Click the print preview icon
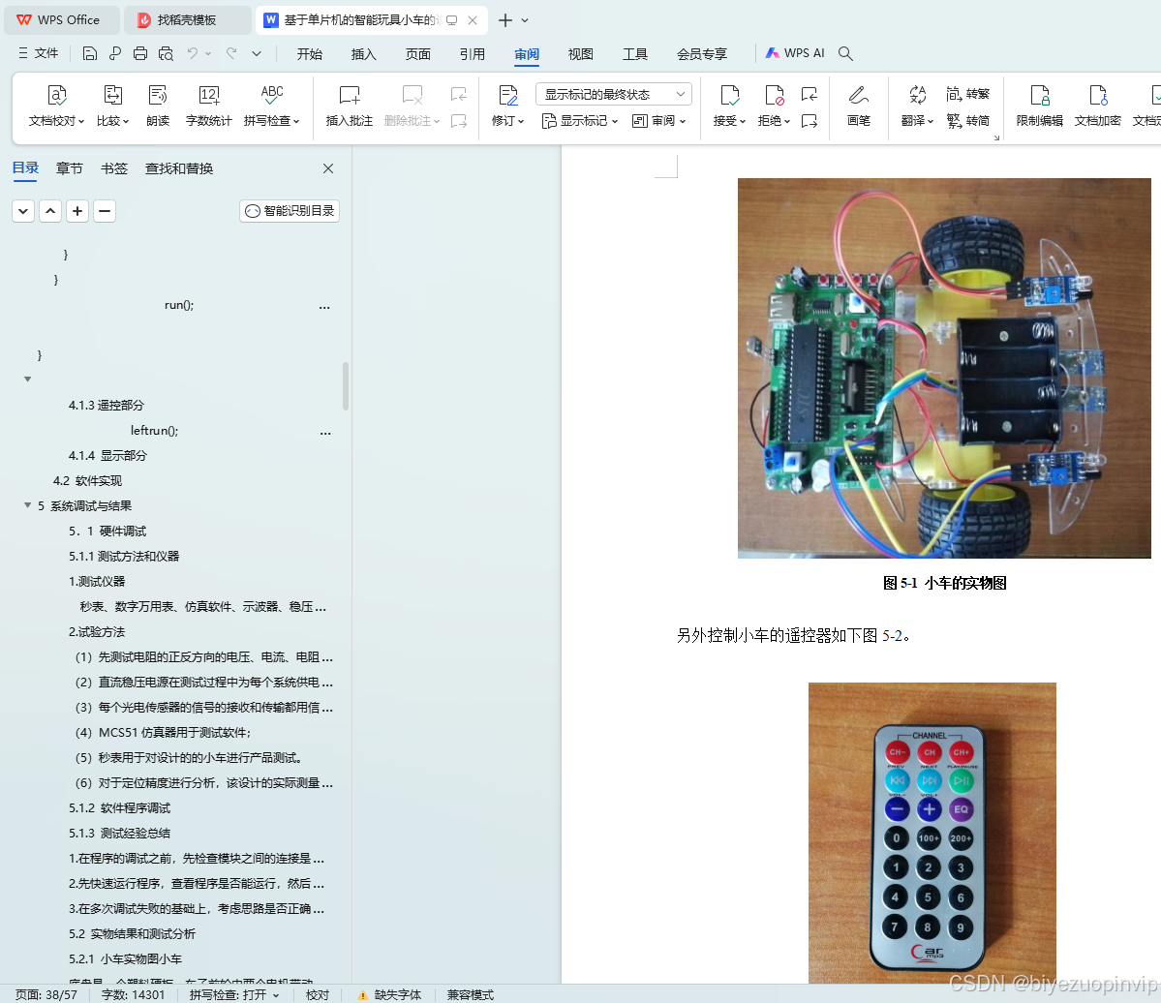1161x1003 pixels. coord(166,53)
